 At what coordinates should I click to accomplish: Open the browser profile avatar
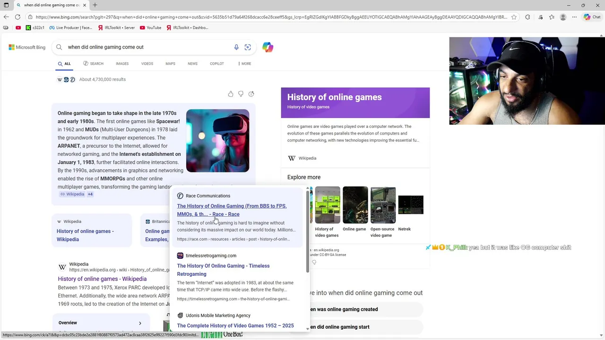click(x=563, y=17)
